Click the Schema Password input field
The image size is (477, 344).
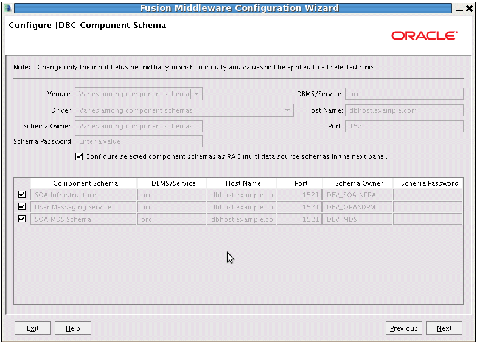[x=139, y=141]
